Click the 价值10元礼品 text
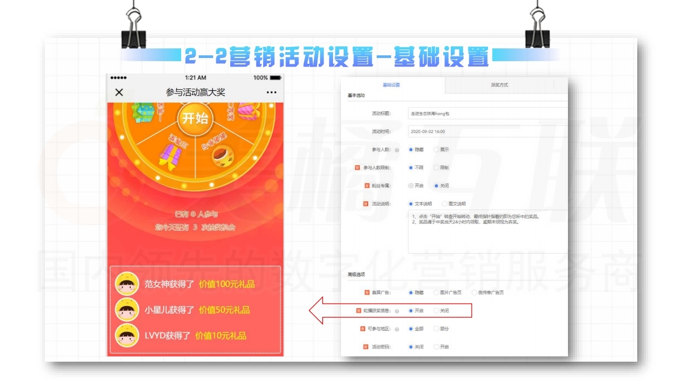 point(221,336)
